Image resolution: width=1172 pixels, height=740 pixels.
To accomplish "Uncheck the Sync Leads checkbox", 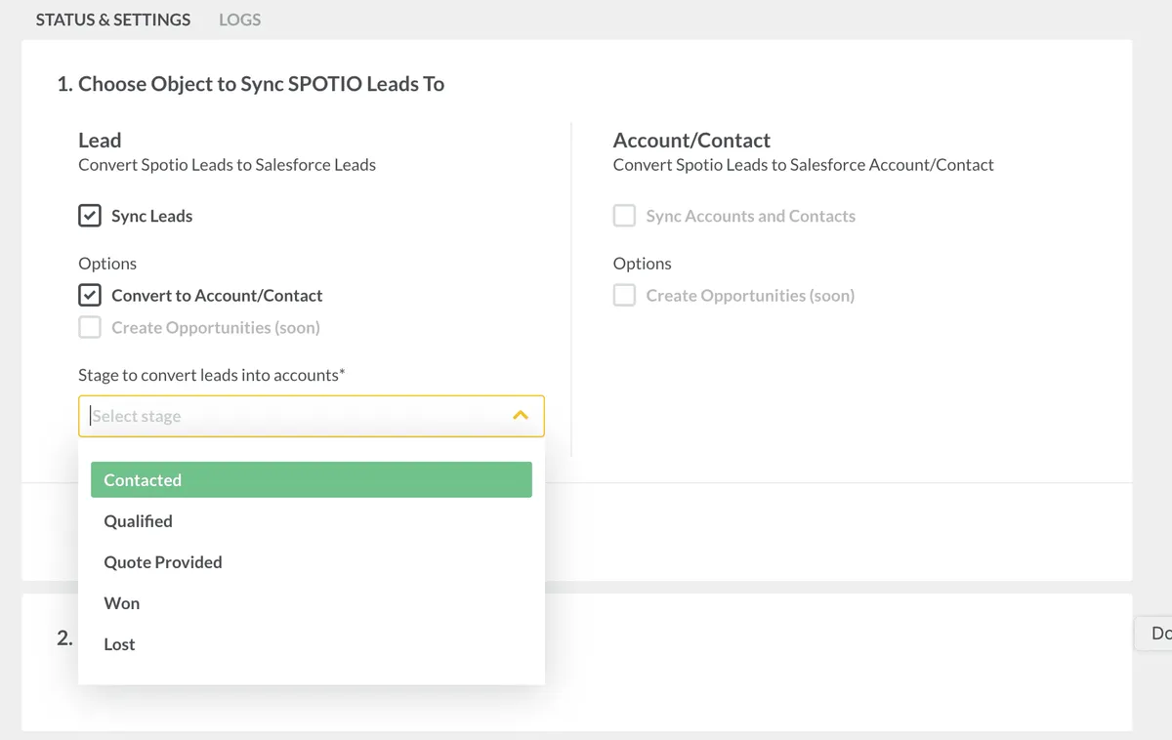I will coord(90,216).
